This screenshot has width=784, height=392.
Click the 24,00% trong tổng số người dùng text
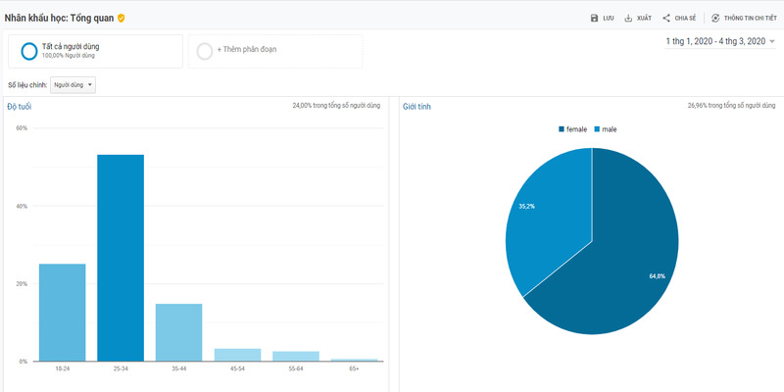(x=336, y=106)
